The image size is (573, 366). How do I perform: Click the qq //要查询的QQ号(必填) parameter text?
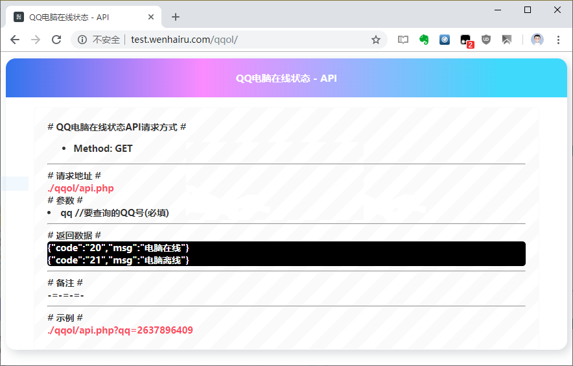115,213
